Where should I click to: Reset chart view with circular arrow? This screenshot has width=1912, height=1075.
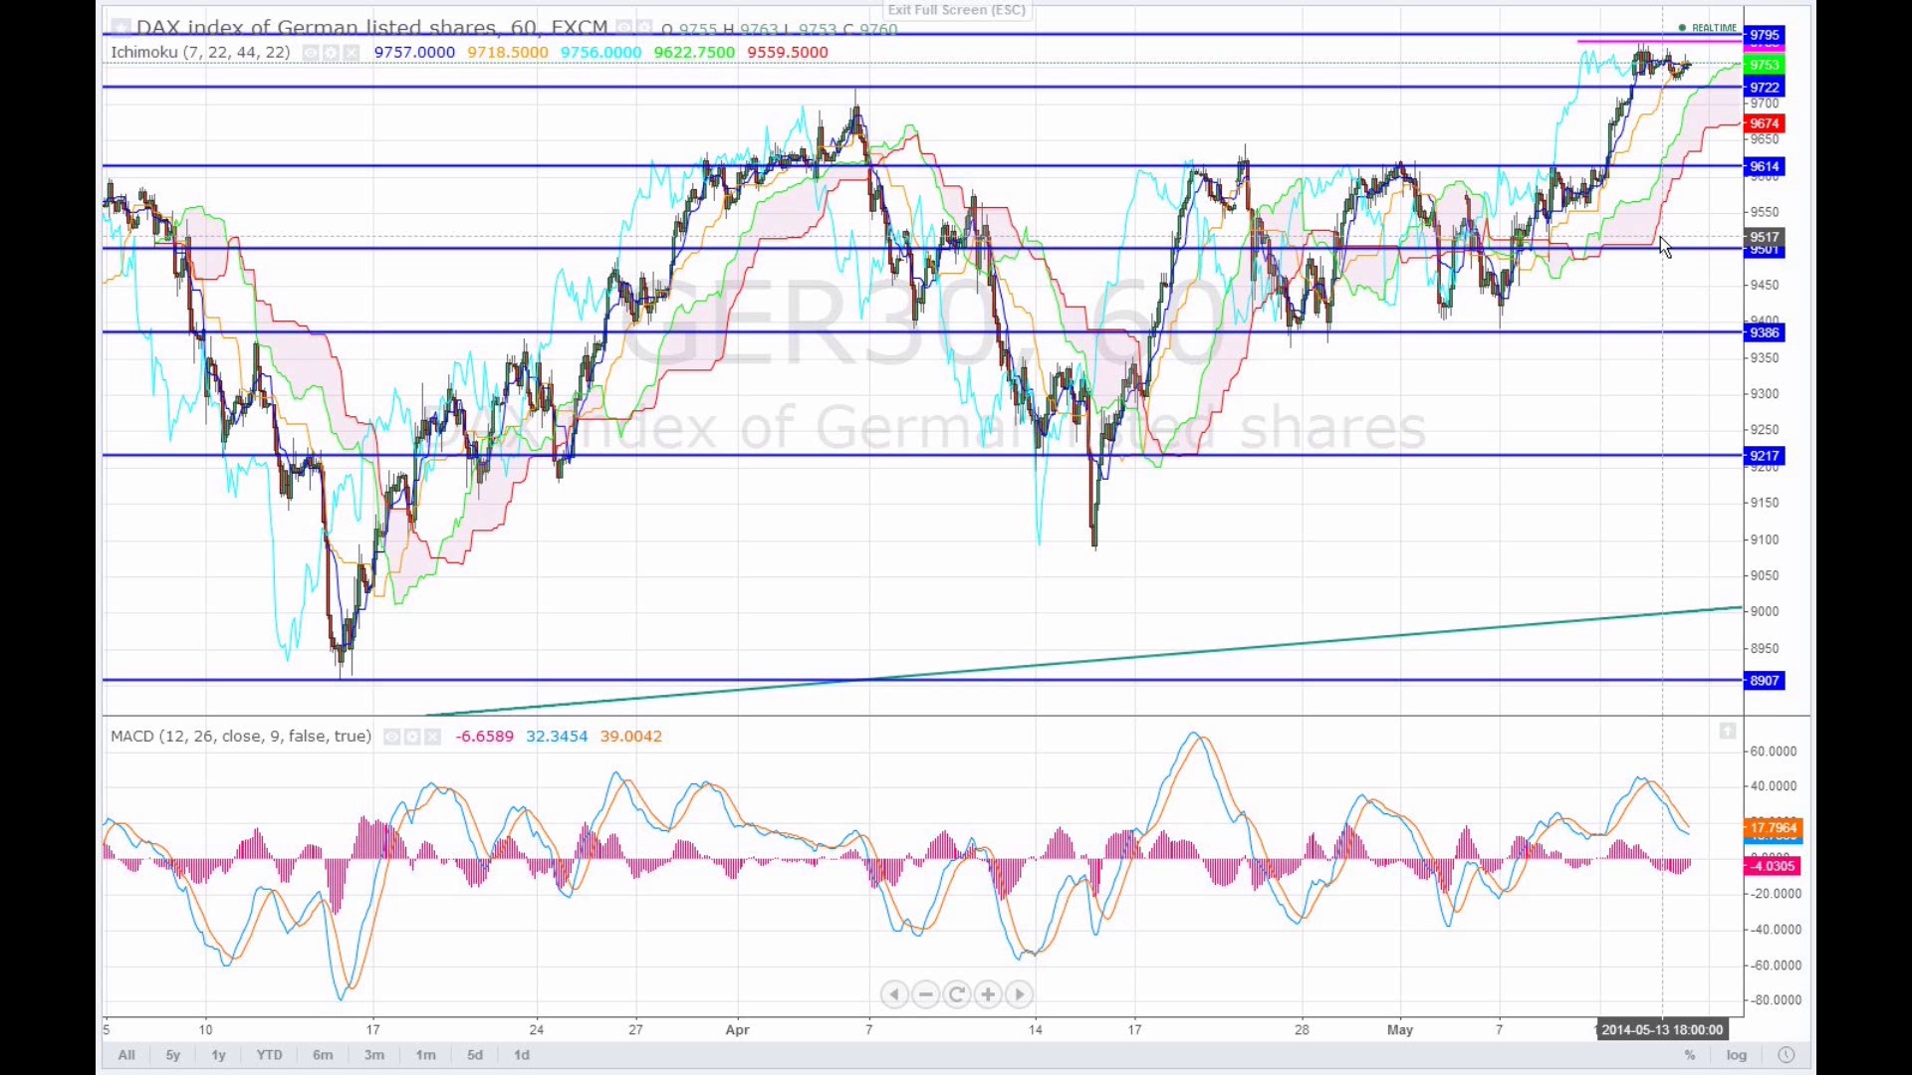click(957, 994)
